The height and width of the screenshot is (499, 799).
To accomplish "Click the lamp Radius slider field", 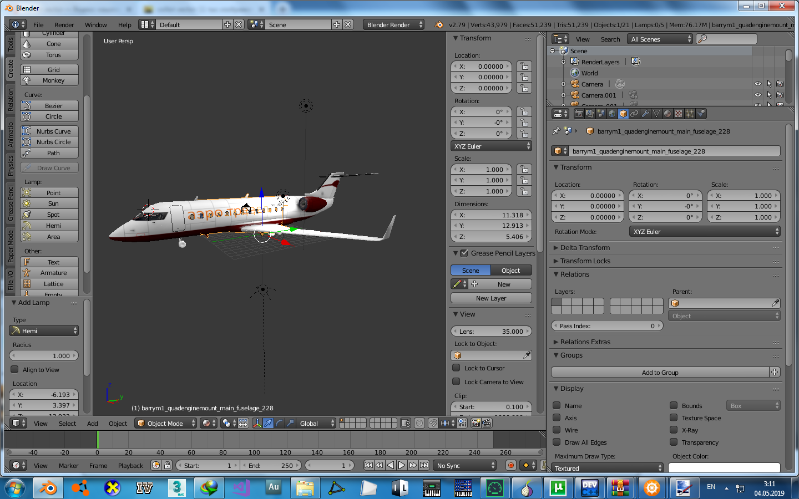I will pyautogui.click(x=44, y=355).
